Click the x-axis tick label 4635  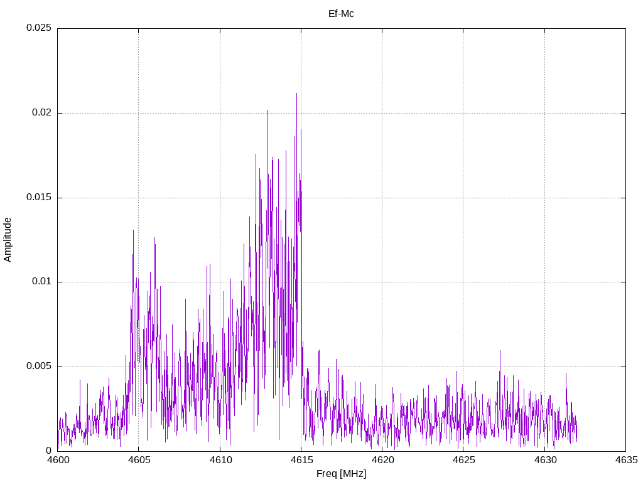click(x=626, y=460)
